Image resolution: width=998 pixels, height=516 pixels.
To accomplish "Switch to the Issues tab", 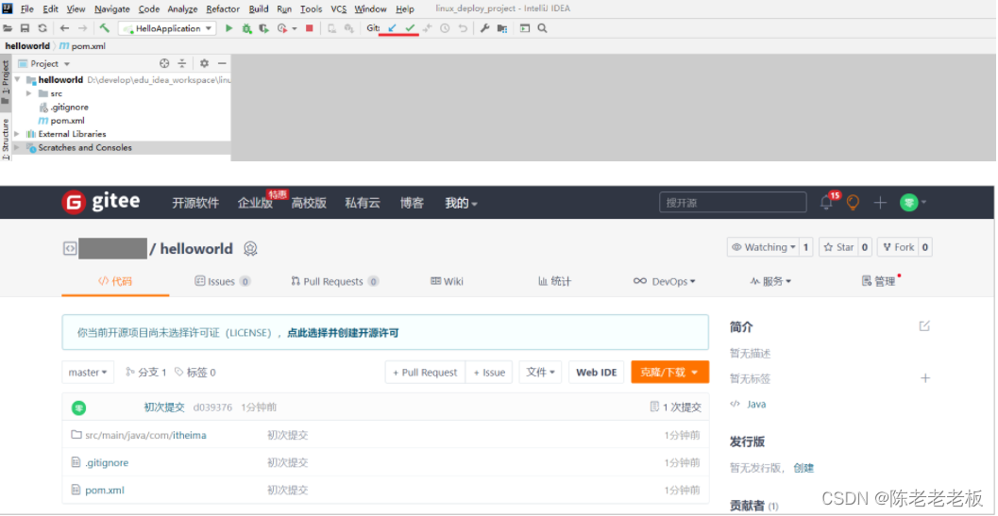I will pyautogui.click(x=222, y=281).
